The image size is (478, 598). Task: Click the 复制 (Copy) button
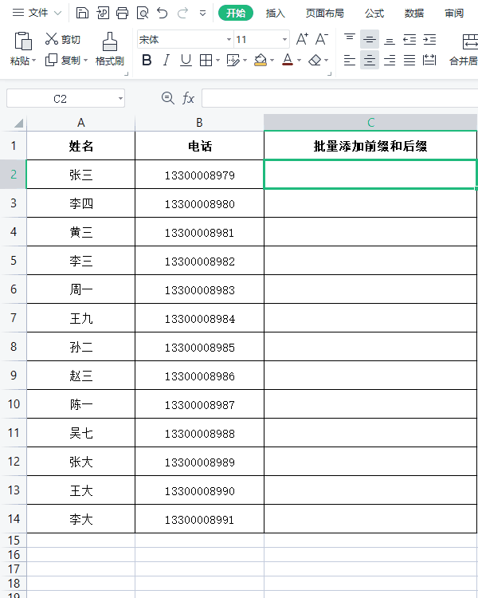[63, 60]
